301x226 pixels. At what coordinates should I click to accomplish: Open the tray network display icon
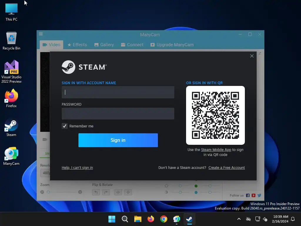point(257,219)
